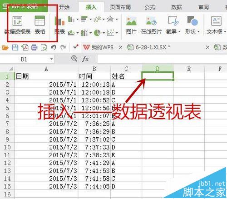The width and height of the screenshot is (227, 199).
Task: Close the 我的WPS tab
Action: [x=121, y=48]
